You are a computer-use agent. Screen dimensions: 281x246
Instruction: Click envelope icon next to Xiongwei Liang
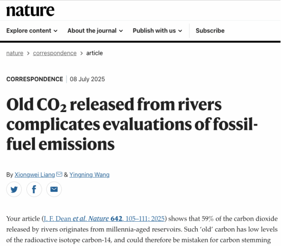(x=59, y=174)
